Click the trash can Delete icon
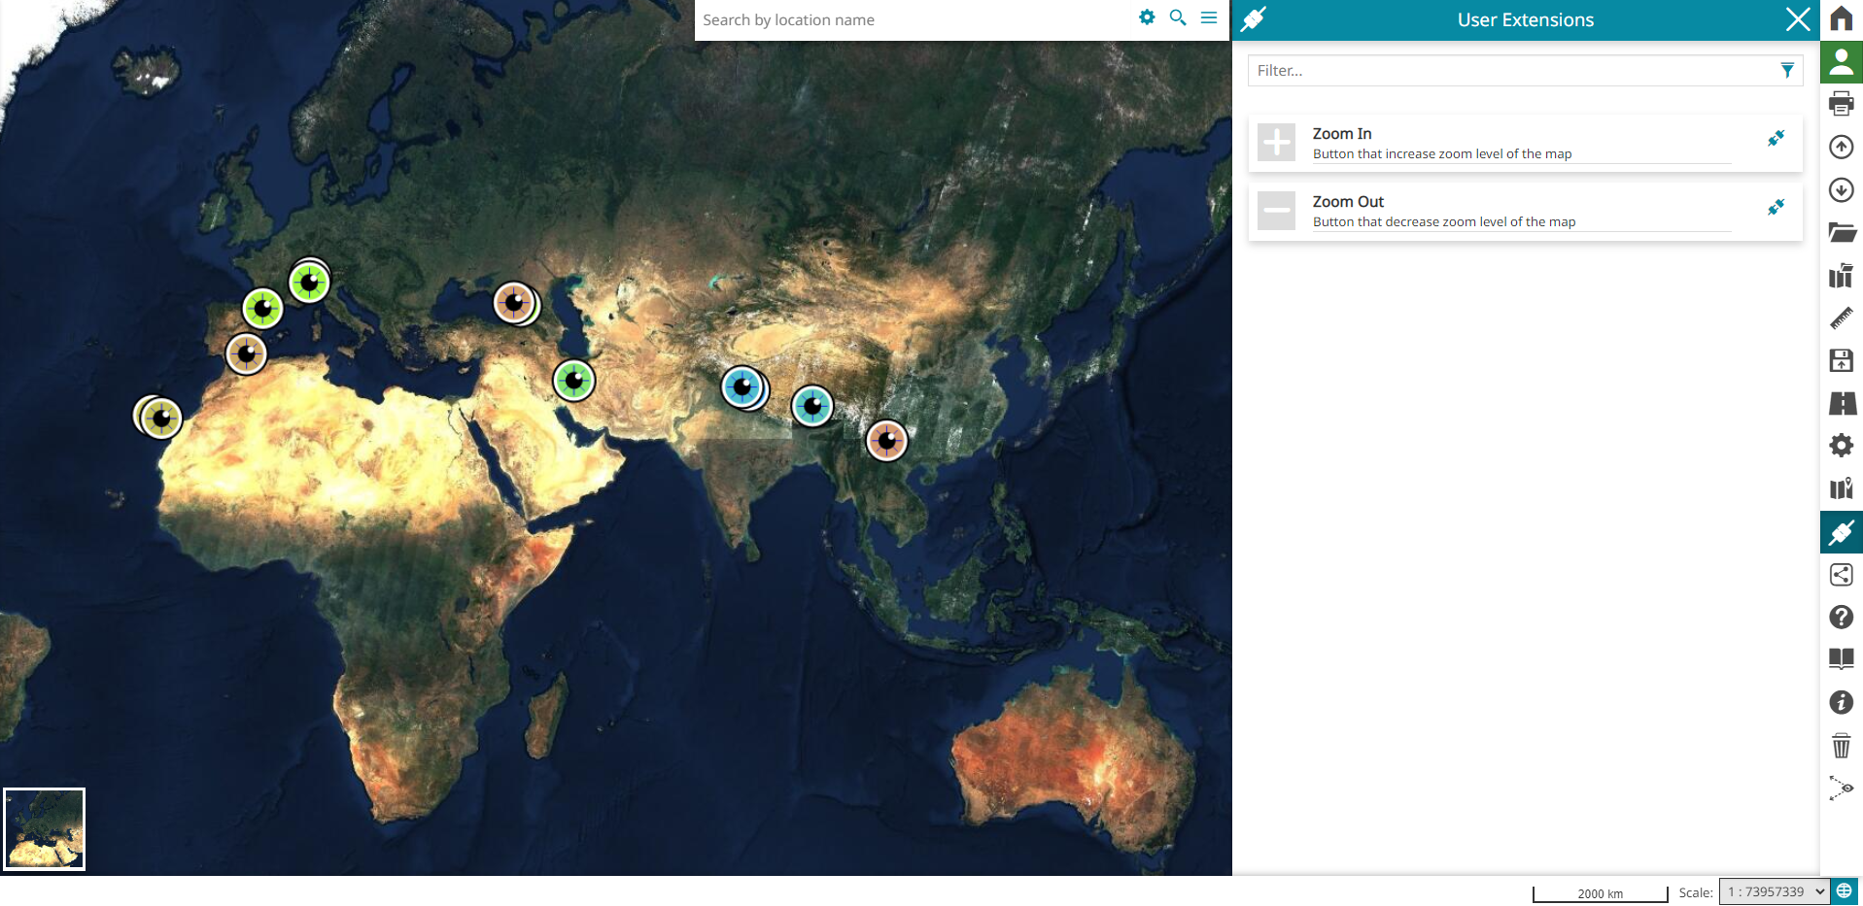1863x906 pixels. [1841, 746]
